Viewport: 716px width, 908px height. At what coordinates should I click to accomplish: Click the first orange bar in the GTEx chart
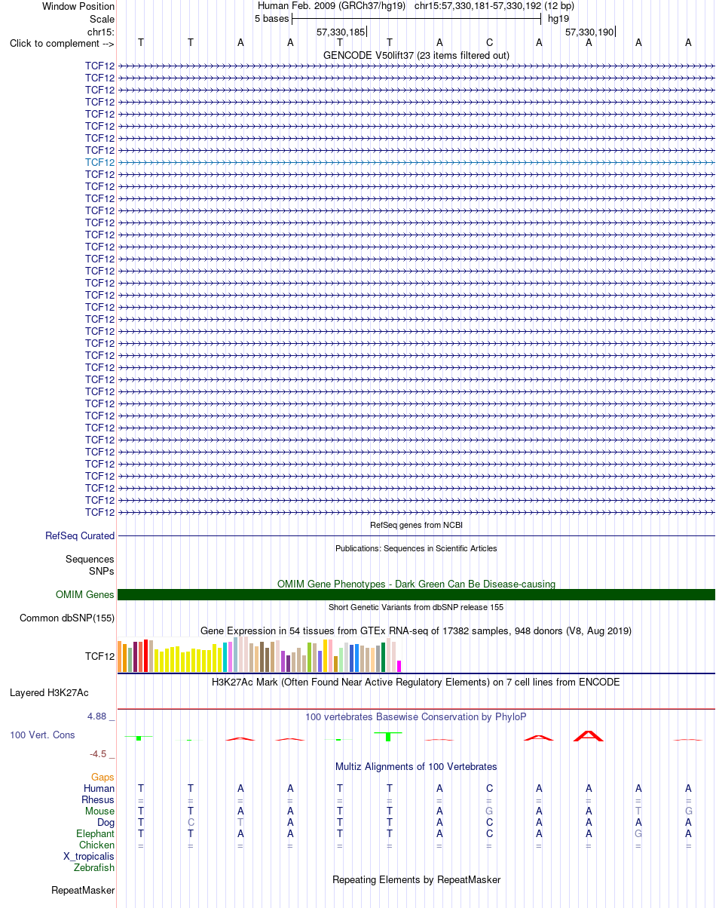[x=120, y=657]
